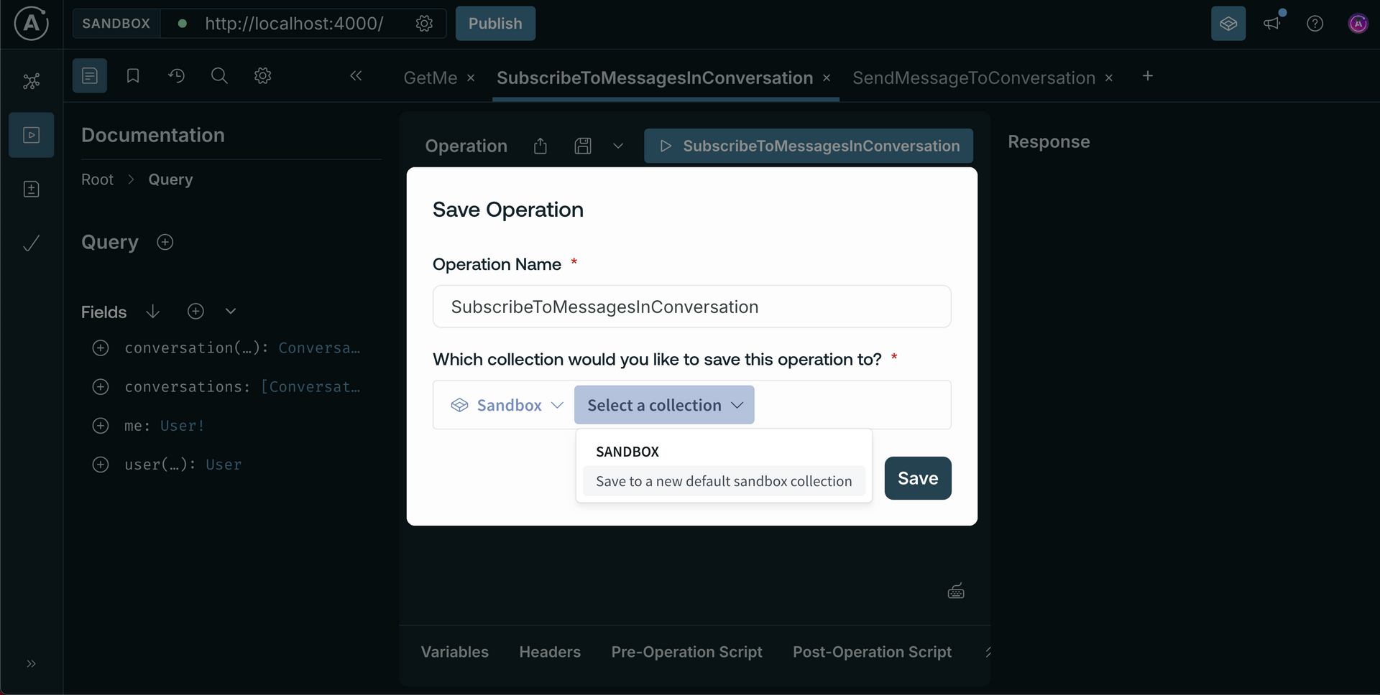Screen dimensions: 1380x695
Task: Switch to the GetMe tab
Action: [430, 78]
